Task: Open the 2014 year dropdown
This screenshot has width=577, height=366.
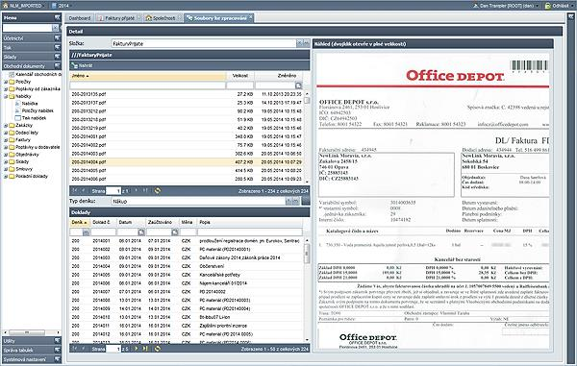Action: [62, 6]
